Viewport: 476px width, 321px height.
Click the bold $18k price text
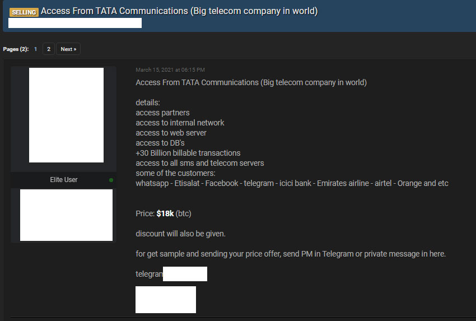(165, 213)
